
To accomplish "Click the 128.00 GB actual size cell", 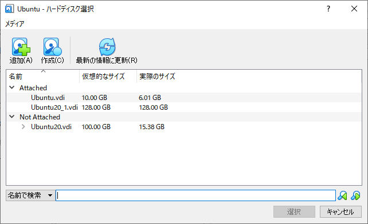I will point(153,107).
